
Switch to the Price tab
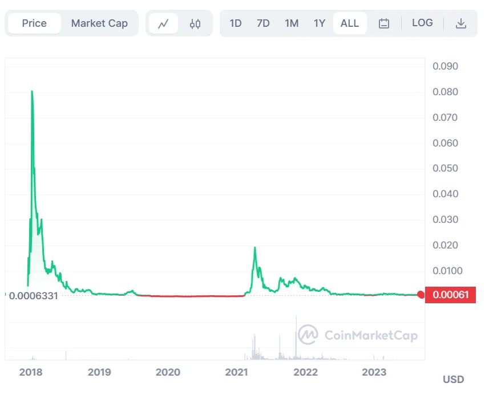point(34,23)
